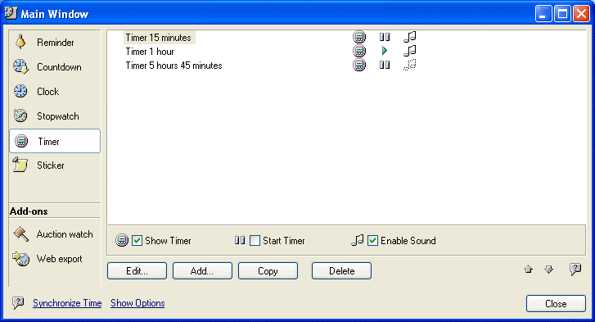Click disabled sound icon for Timer 5 hours 45 minutes
Screen dimensions: 595x322
click(410, 65)
